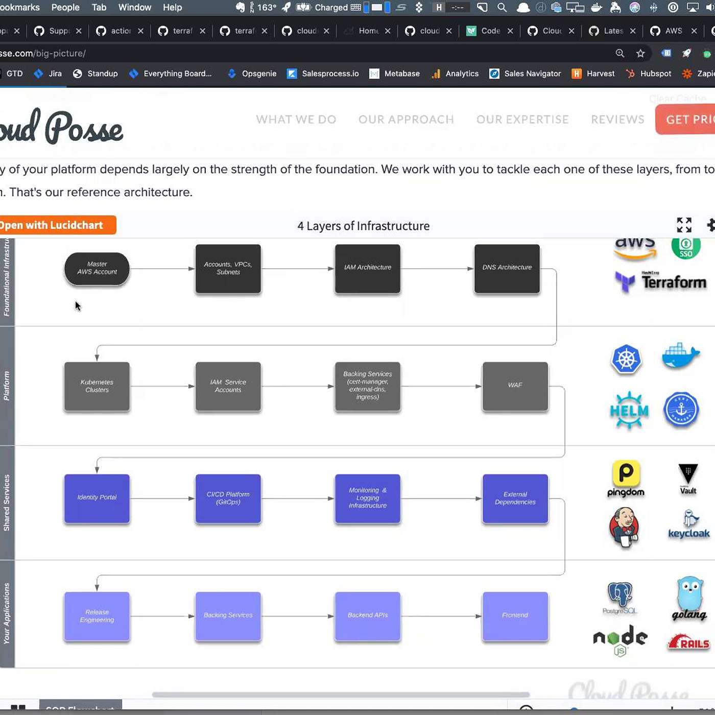Image resolution: width=715 pixels, height=715 pixels.
Task: Open the Bluetooth menu bar icon
Action: [x=654, y=7]
